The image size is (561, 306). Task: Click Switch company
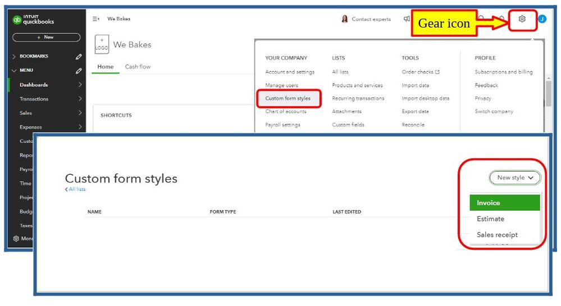tap(494, 112)
